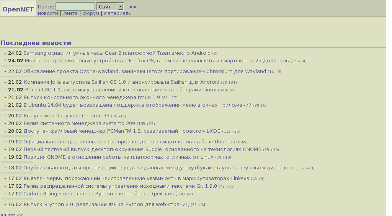
Task: Open comments (47 +4) for Carbon Billing article
Action: coord(186,194)
